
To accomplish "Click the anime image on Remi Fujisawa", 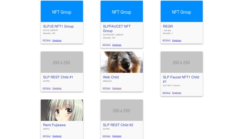I will [x=62, y=110].
